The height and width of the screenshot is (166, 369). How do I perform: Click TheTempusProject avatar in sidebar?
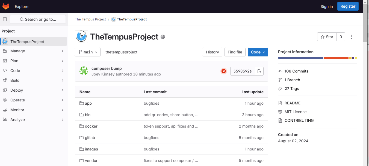(5, 41)
